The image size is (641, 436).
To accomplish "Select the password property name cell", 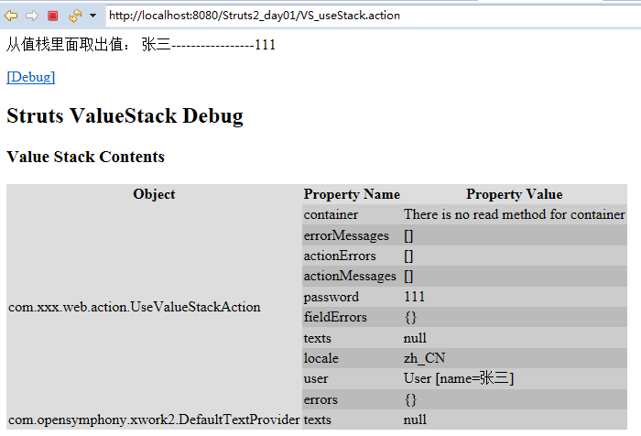I will pyautogui.click(x=352, y=297).
